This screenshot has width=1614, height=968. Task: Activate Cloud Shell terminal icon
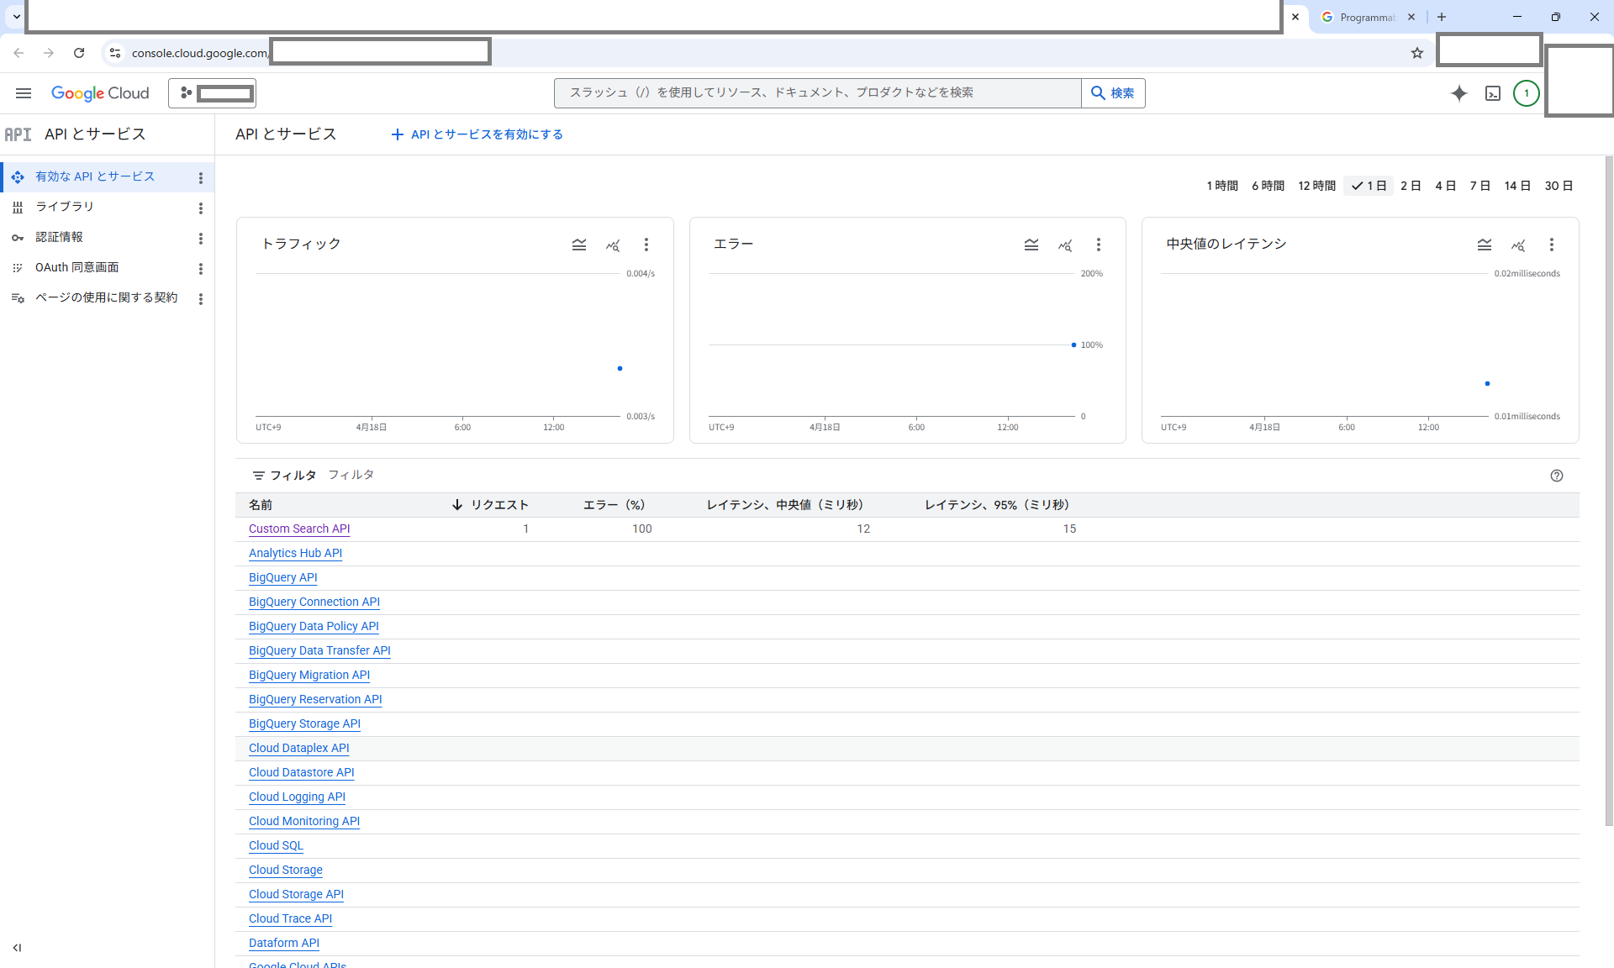(1493, 93)
